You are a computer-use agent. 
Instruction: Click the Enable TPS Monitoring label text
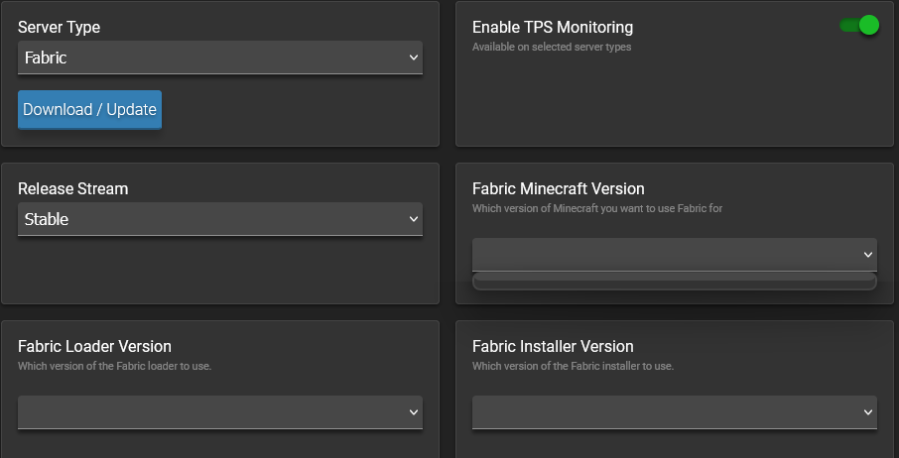click(x=552, y=28)
